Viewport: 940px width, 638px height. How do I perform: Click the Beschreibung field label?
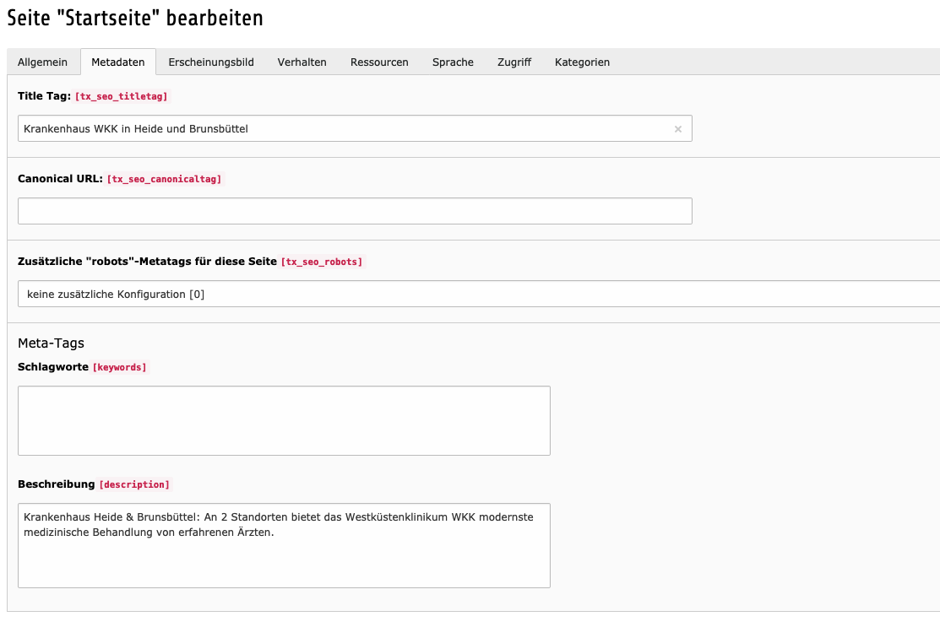tap(57, 484)
